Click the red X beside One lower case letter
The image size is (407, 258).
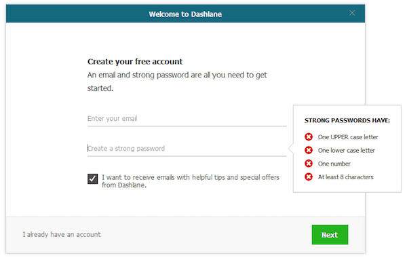(309, 150)
